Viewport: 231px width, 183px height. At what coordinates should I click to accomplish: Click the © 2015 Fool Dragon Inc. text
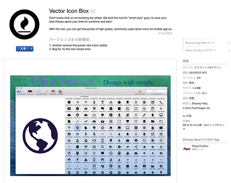coord(196,108)
